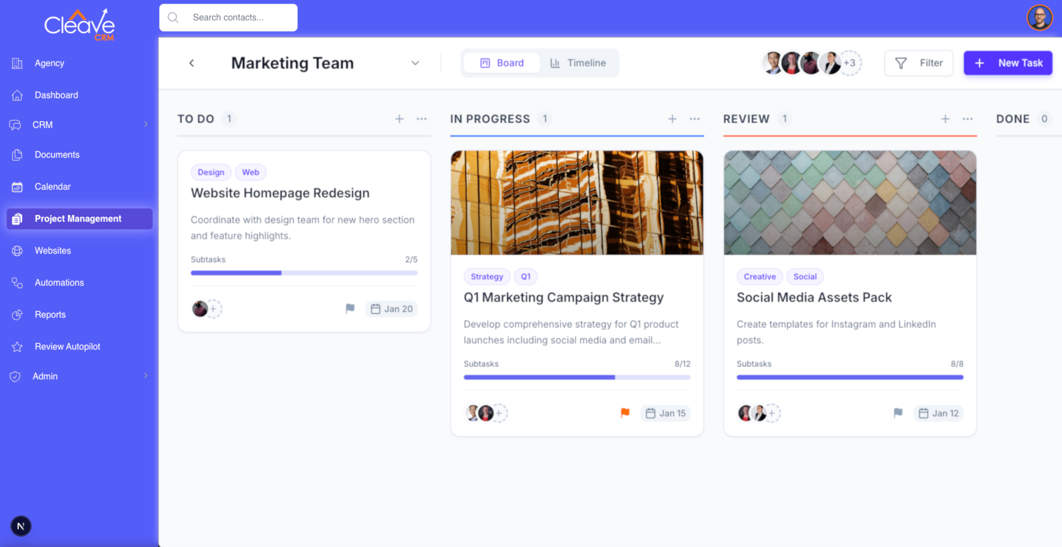Click the plus icon in Review column
The image size is (1062, 547).
[945, 119]
